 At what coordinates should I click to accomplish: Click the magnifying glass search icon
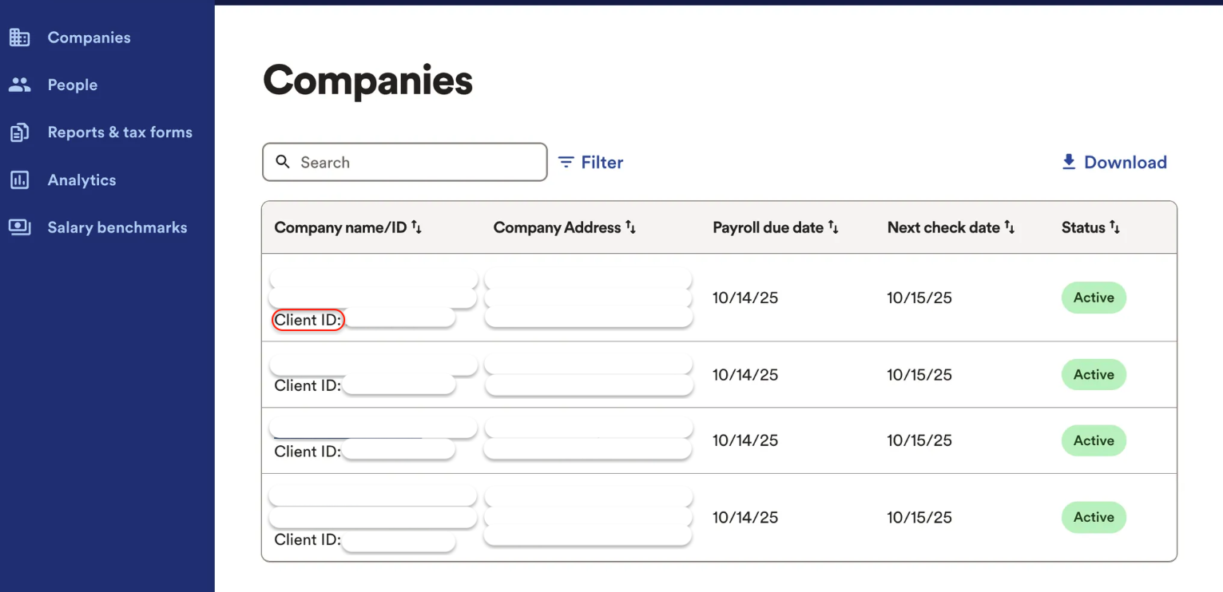(283, 163)
